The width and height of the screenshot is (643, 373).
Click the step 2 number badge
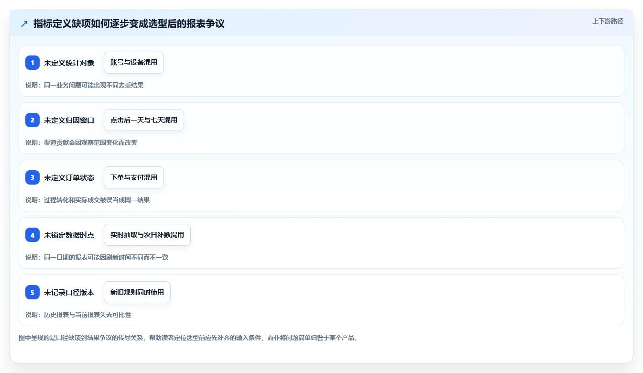coord(33,120)
